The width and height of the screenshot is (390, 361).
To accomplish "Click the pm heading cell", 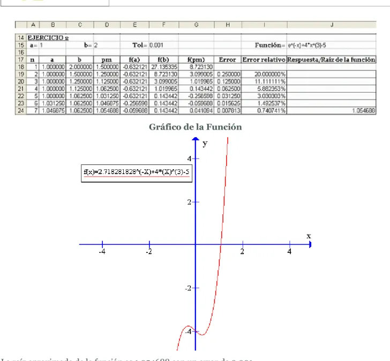I will tap(107, 59).
